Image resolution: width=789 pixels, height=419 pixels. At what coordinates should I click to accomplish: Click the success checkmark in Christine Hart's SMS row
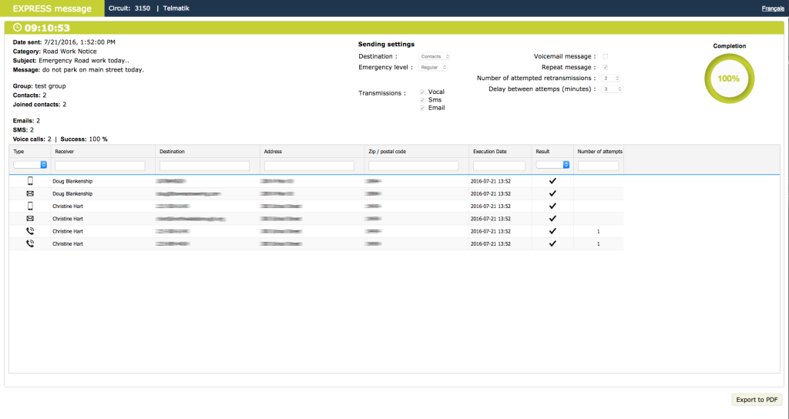[x=552, y=206]
